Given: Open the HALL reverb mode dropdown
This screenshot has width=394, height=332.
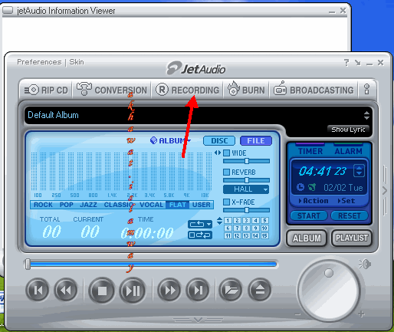Looking at the screenshot, I should [246, 189].
